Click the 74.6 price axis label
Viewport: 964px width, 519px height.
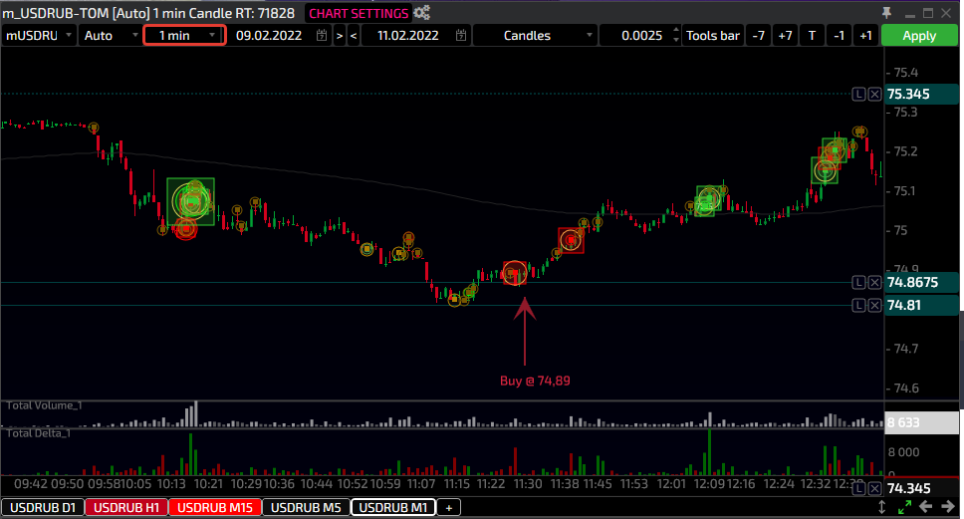[x=905, y=389]
